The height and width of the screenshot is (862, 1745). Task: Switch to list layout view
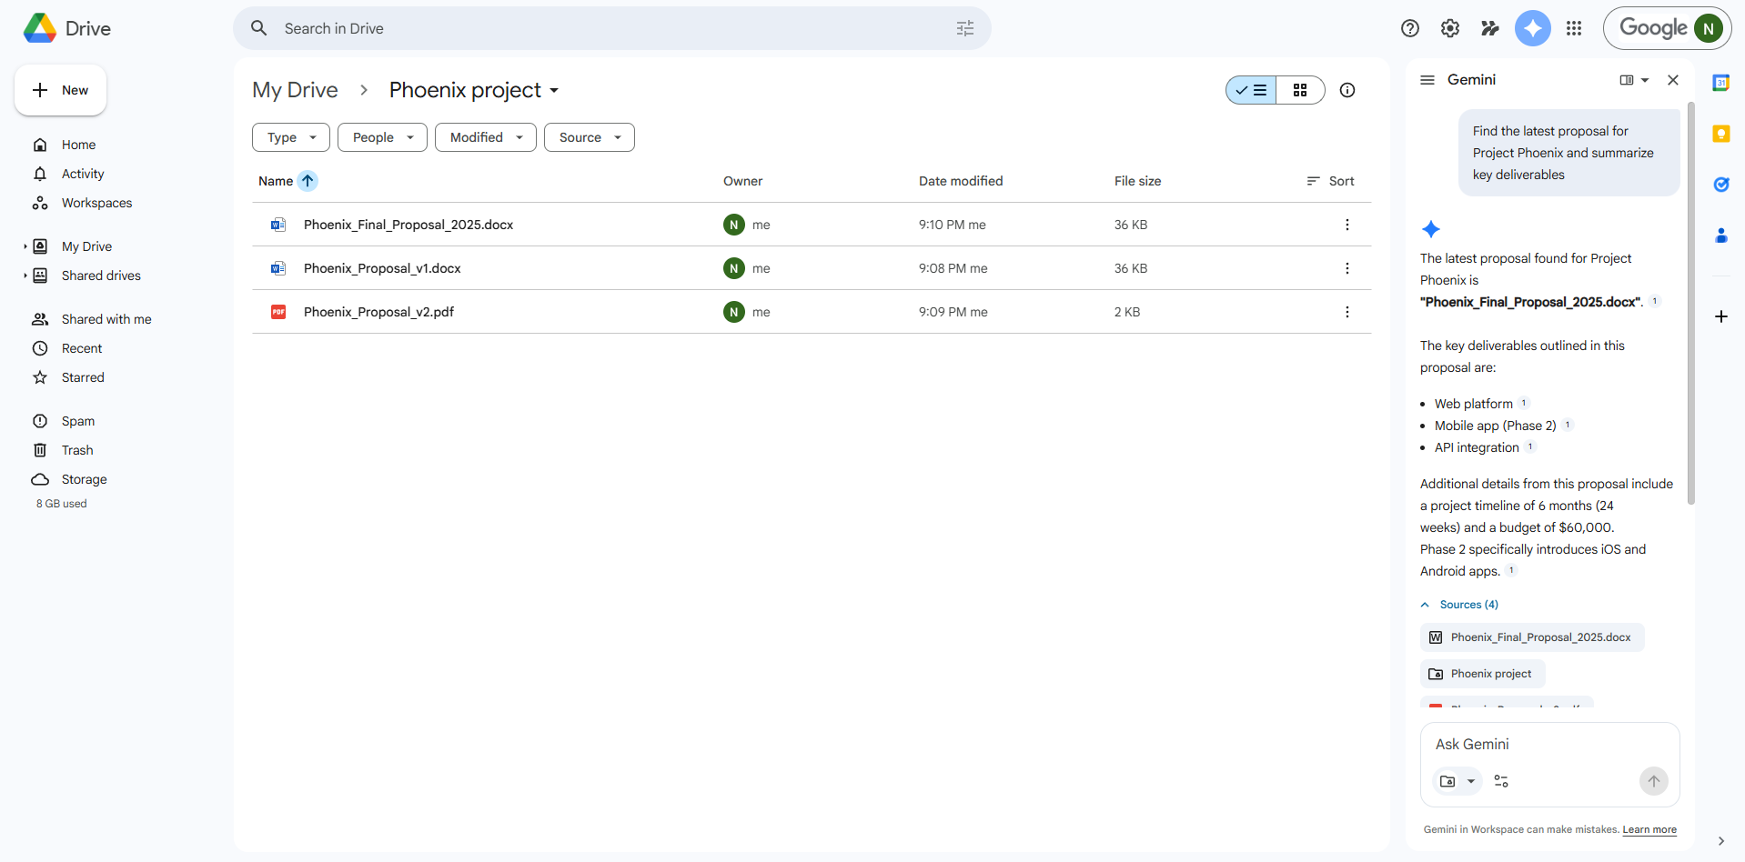(x=1251, y=90)
